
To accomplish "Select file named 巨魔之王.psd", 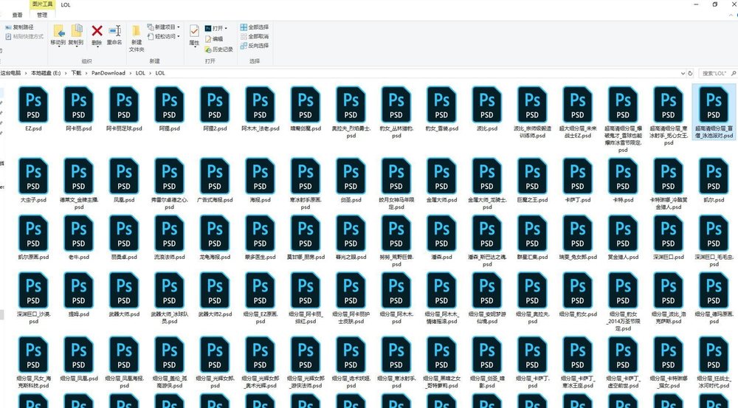I will 532,200.
